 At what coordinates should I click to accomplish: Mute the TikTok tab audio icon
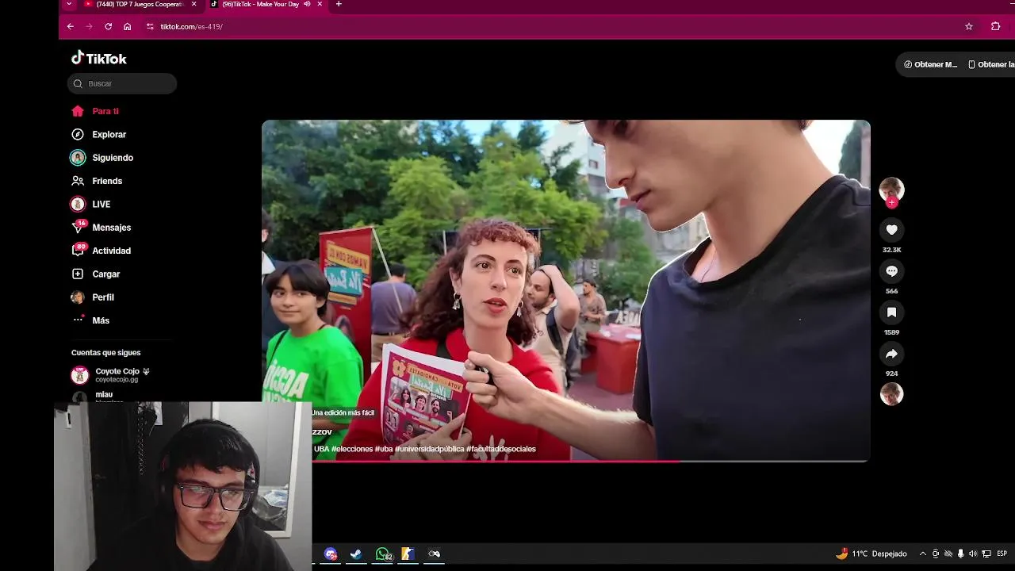point(307,4)
